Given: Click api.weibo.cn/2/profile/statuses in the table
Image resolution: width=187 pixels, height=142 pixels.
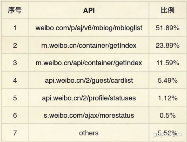Looking at the screenshot, I should click(89, 98).
